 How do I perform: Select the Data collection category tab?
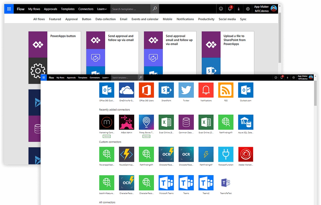[105, 19]
